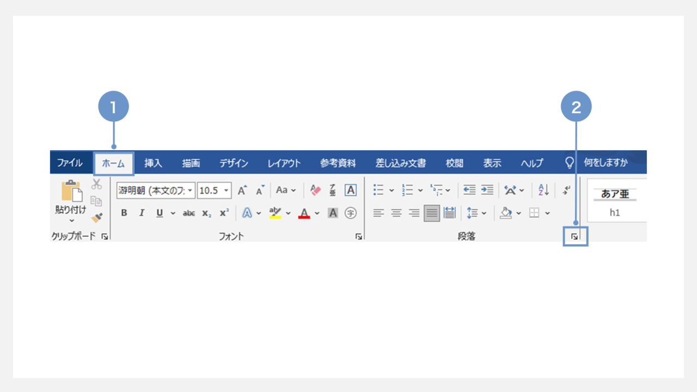Screen dimensions: 697x392
Task: Expand borders dropdown arrow
Action: pyautogui.click(x=547, y=213)
